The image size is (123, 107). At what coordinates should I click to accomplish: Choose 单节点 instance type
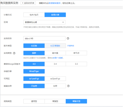click(x=76, y=53)
